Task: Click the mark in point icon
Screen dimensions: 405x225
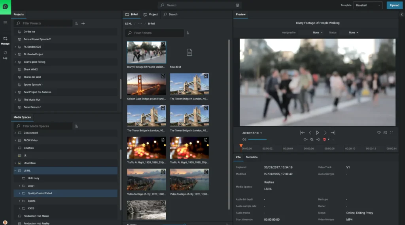Action: [305, 139]
